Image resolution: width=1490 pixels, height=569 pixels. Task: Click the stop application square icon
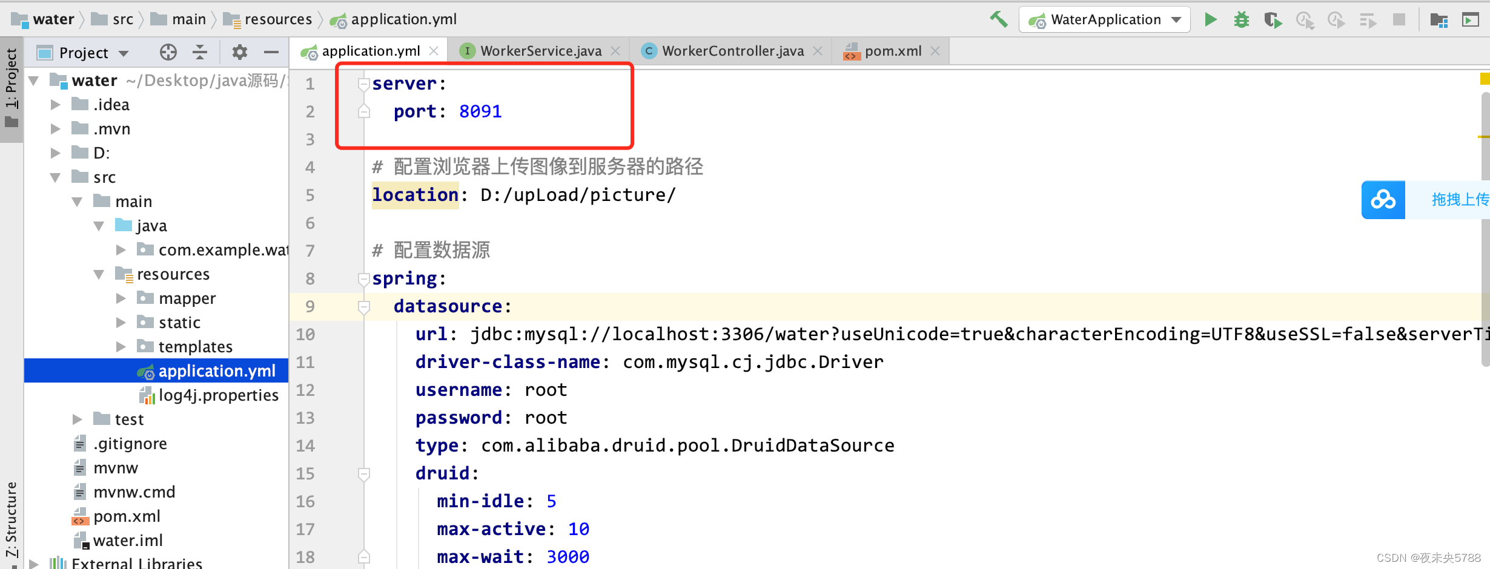coord(1399,19)
